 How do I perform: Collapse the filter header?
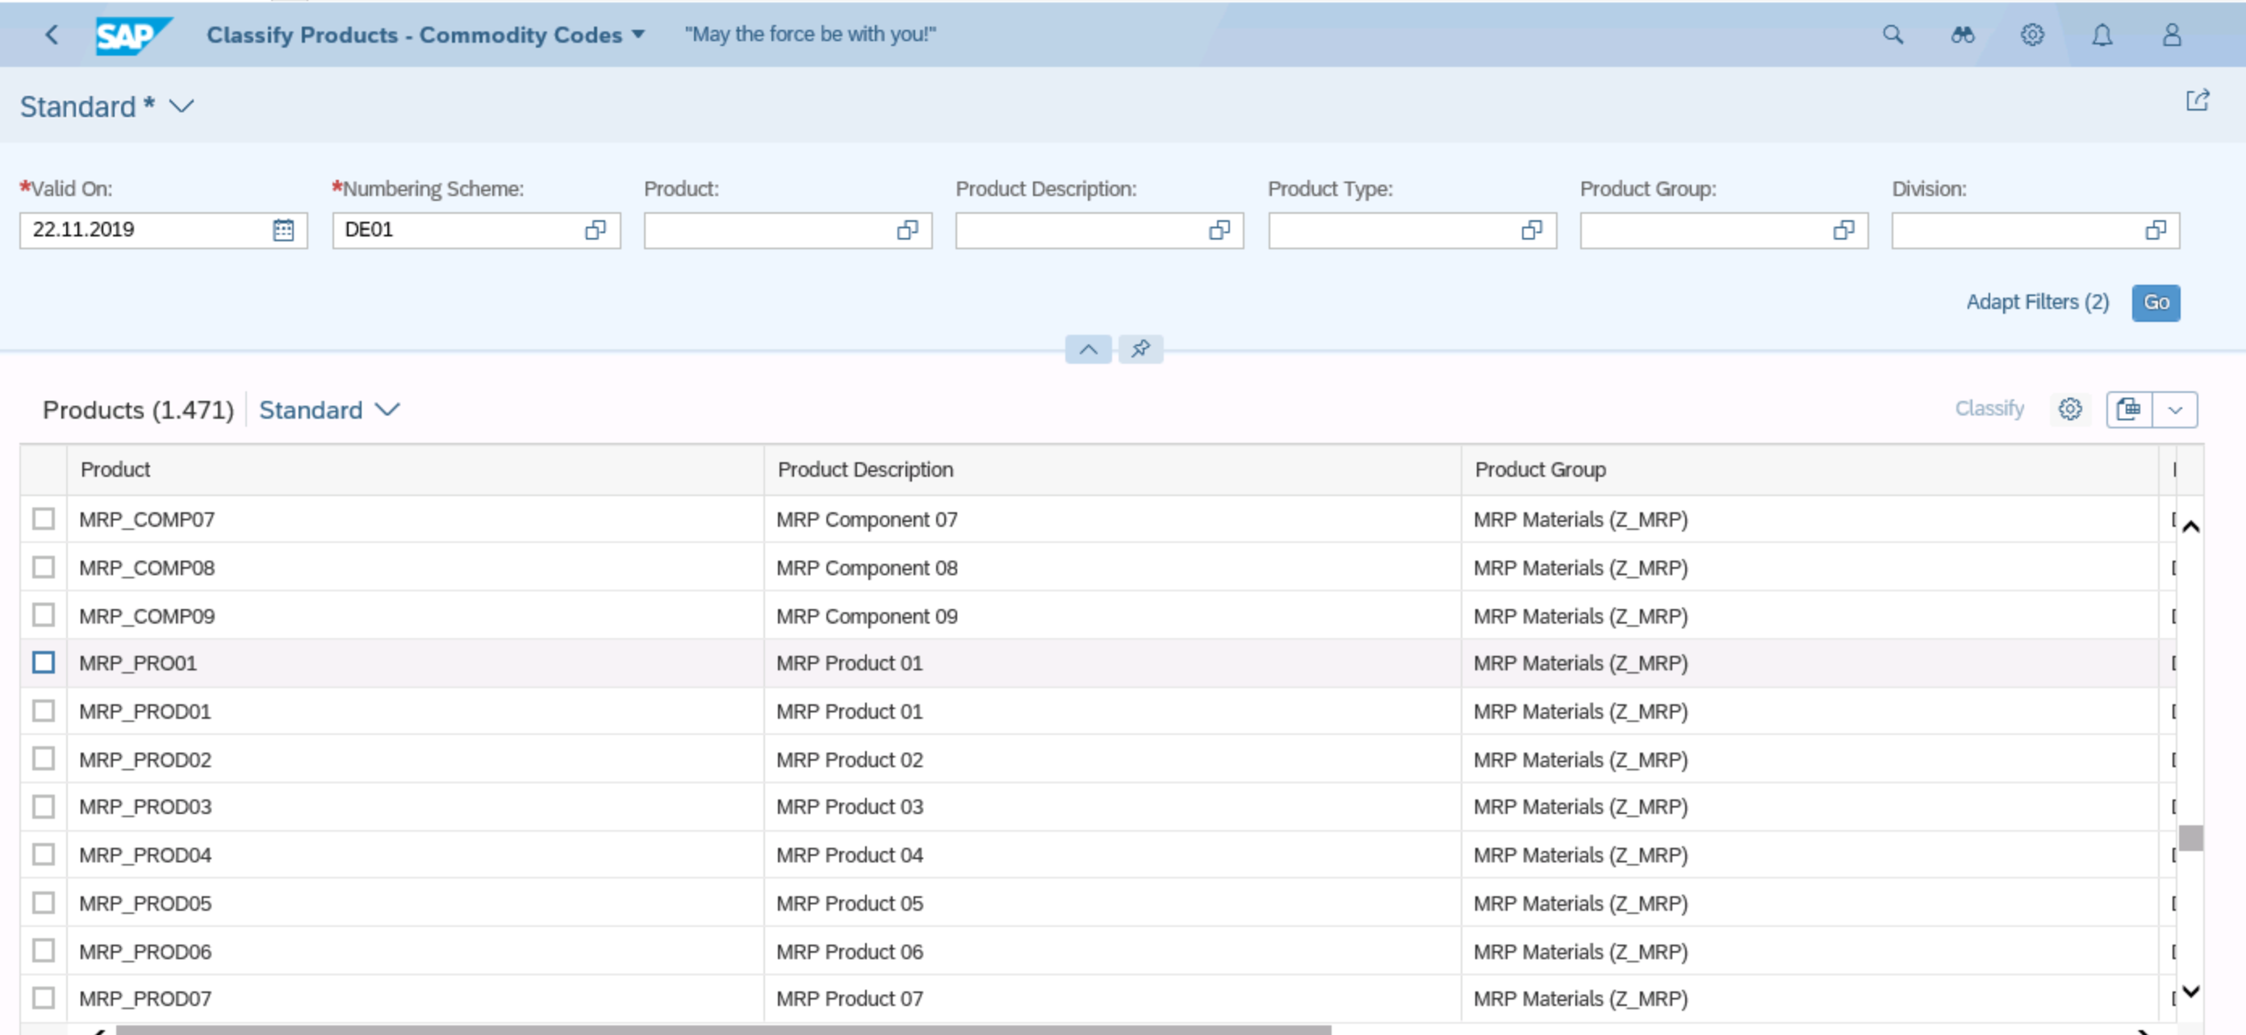click(1088, 349)
